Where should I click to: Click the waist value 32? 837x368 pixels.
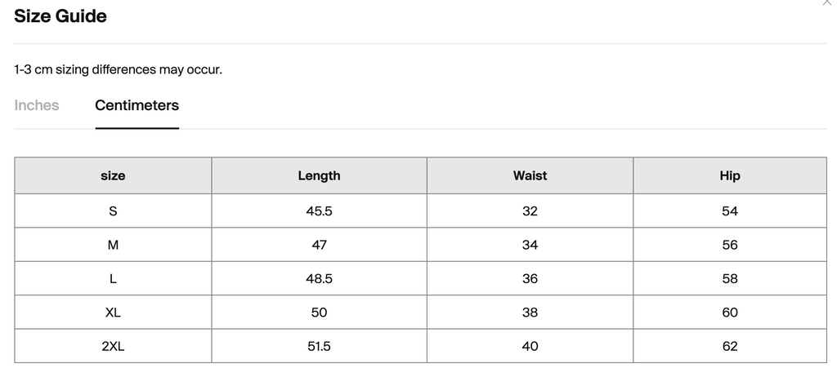pyautogui.click(x=530, y=211)
